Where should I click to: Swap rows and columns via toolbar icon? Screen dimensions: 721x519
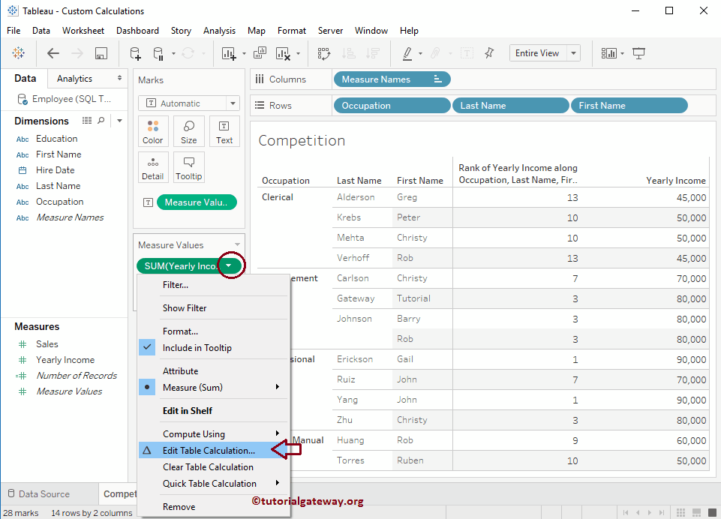326,53
